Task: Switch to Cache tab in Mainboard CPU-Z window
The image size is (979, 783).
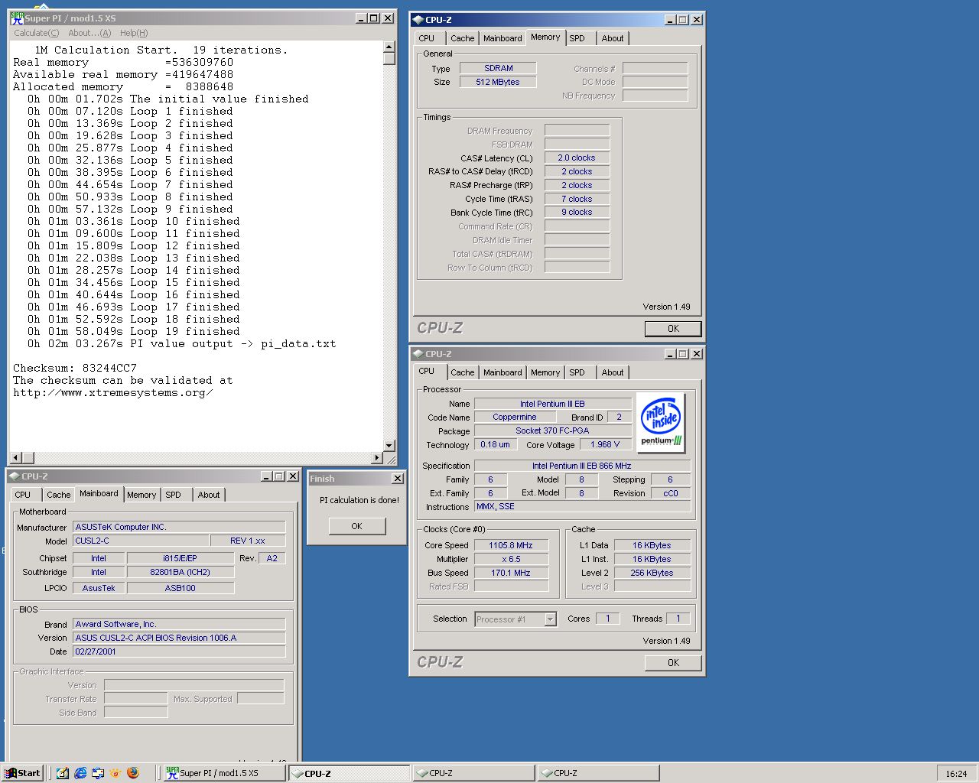Action: click(x=58, y=495)
